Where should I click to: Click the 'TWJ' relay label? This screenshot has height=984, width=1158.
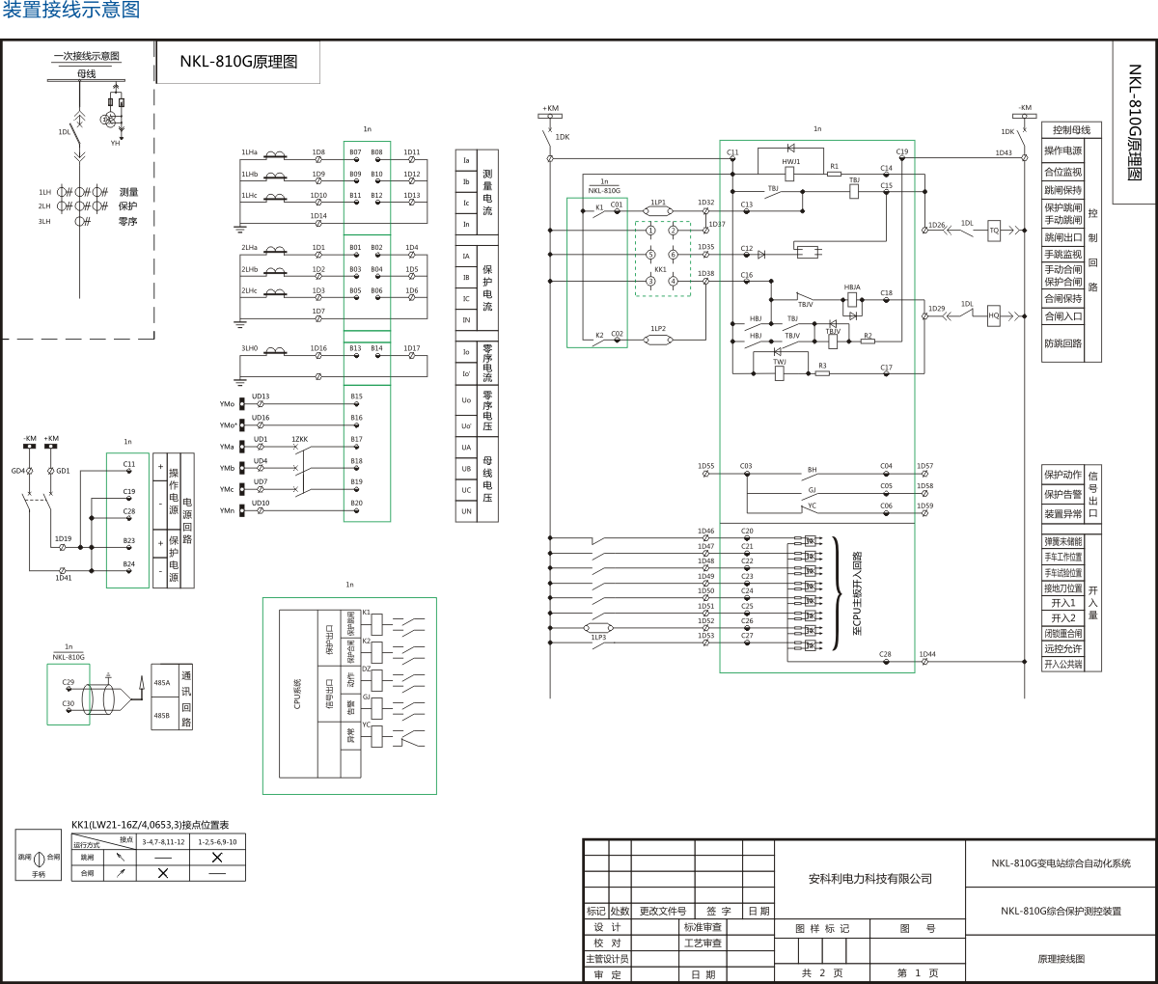[780, 362]
